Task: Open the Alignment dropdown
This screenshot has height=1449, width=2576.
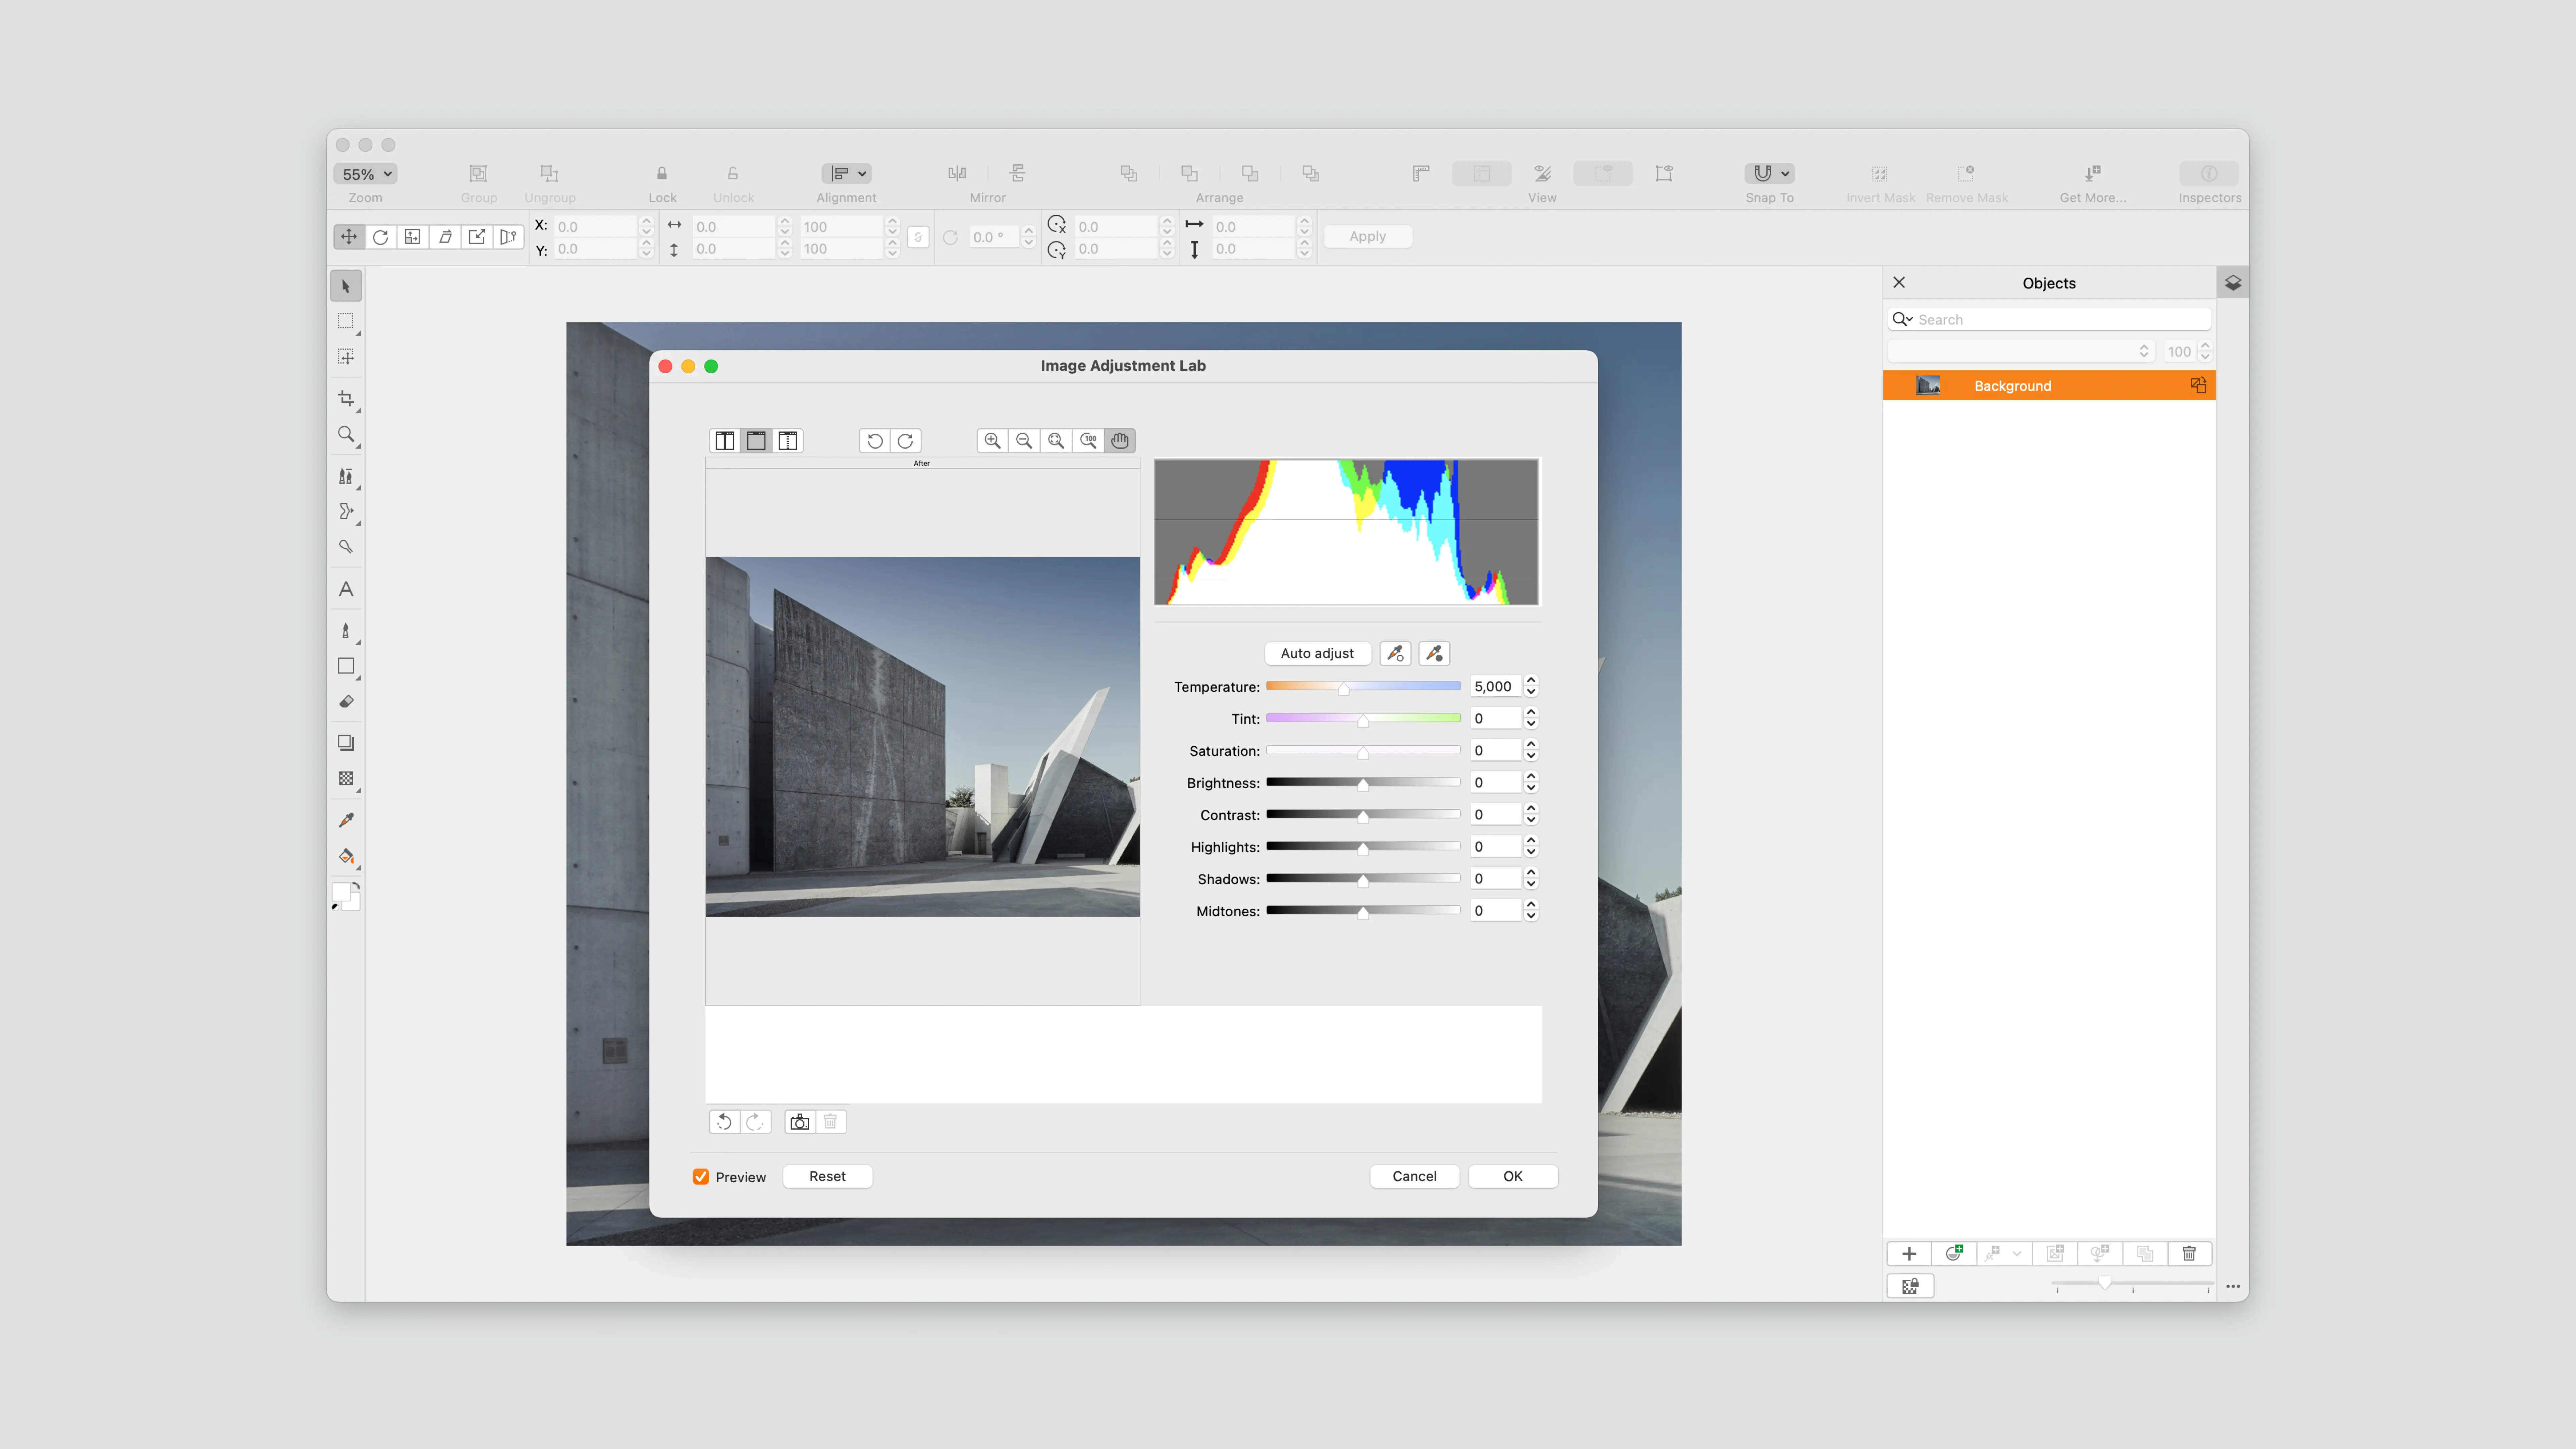Action: 847,174
